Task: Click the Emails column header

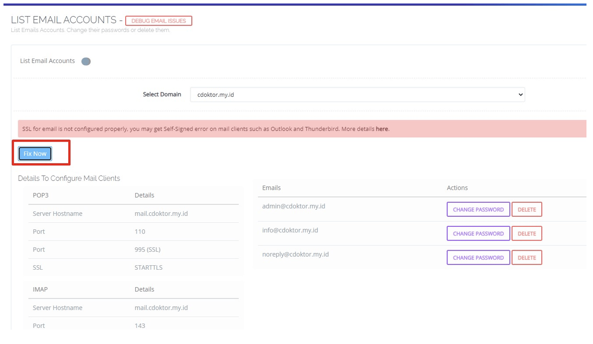Action: [x=271, y=188]
